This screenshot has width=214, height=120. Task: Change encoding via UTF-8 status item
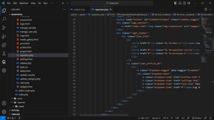[166, 118]
